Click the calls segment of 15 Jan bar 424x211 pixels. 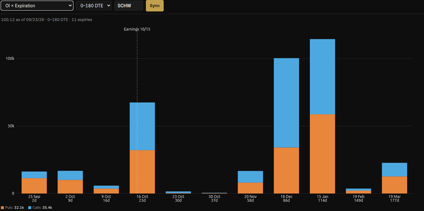(x=322, y=77)
